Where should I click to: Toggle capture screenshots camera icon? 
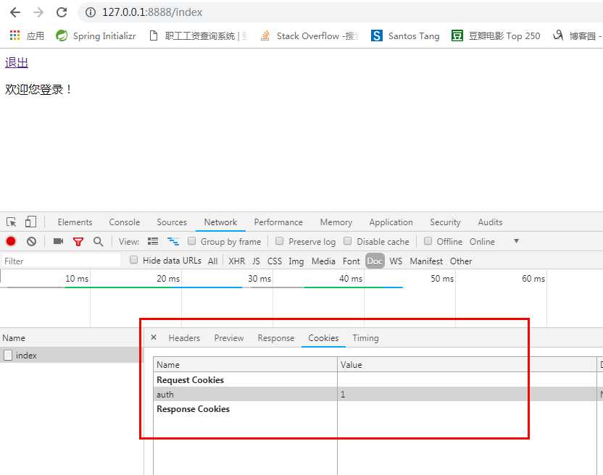tap(58, 241)
